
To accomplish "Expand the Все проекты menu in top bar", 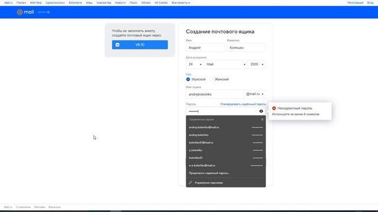I will point(181,3).
